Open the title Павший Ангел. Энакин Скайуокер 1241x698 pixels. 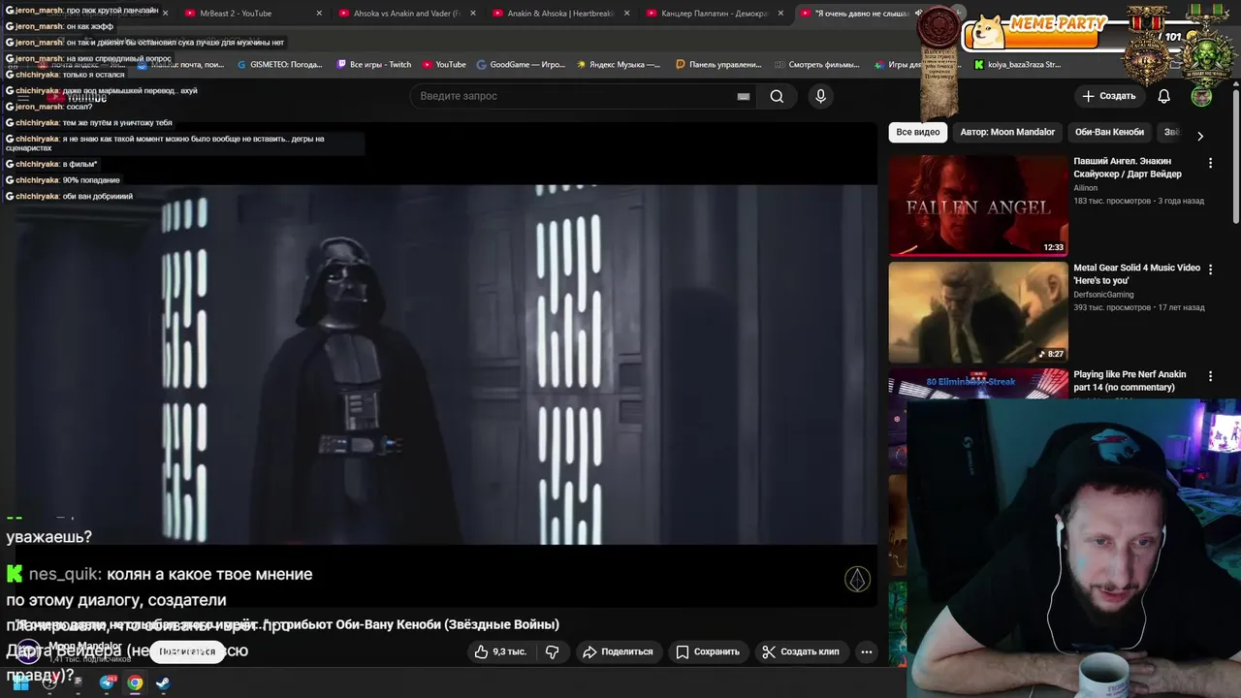pos(1128,168)
